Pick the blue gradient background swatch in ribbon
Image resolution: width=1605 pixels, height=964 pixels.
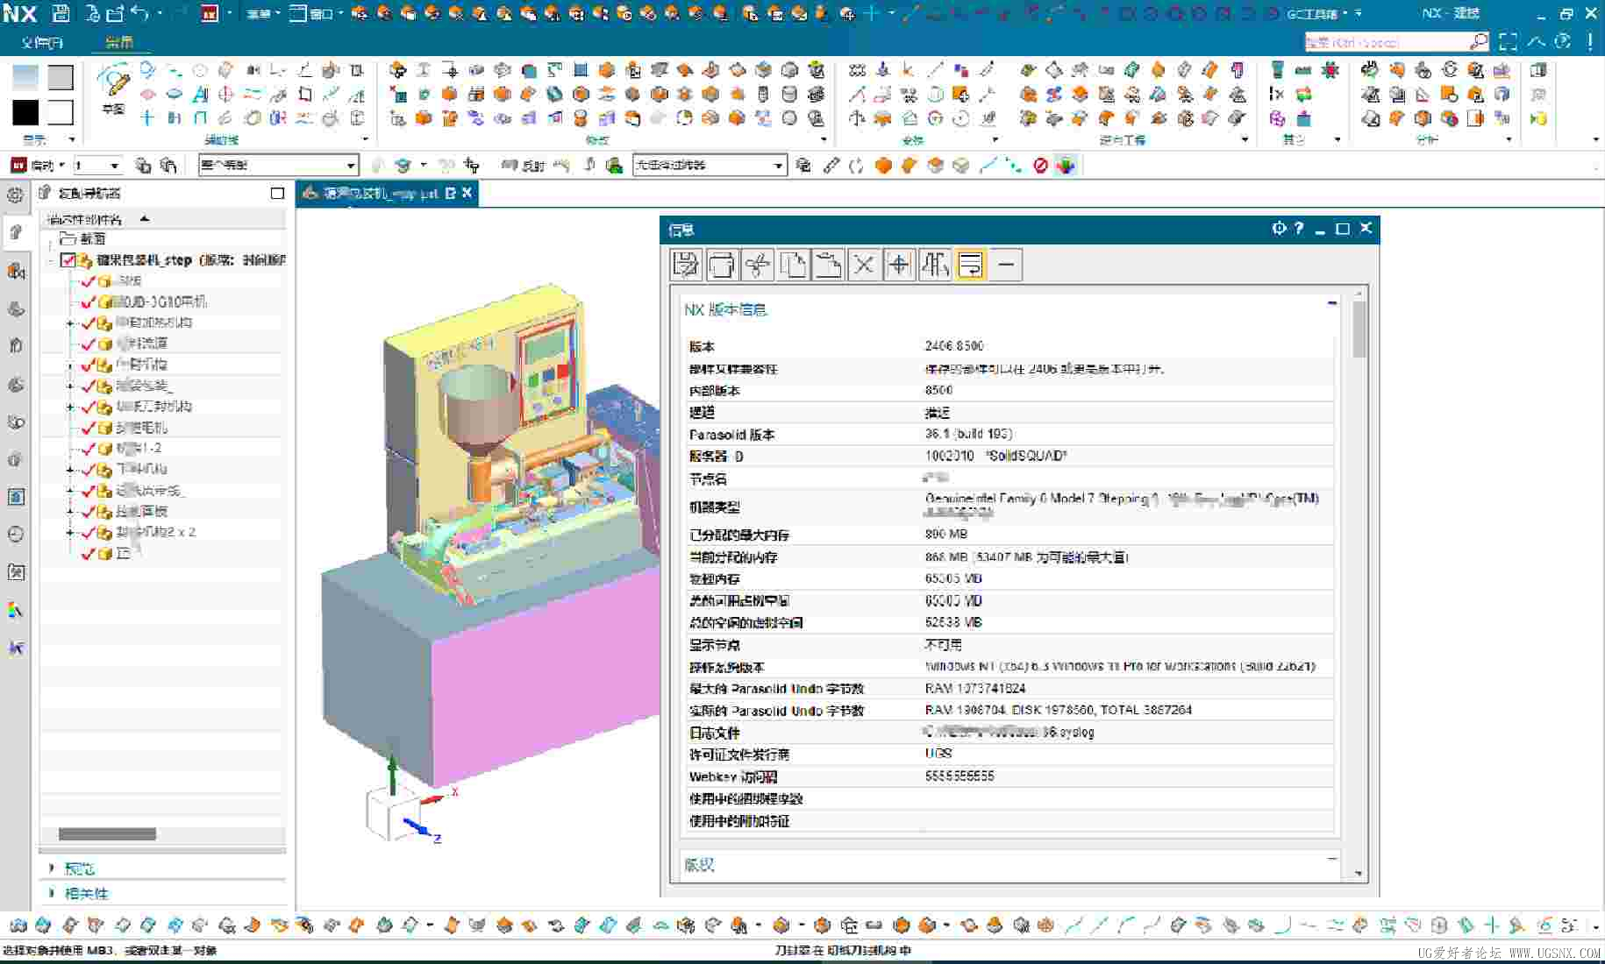click(x=25, y=78)
